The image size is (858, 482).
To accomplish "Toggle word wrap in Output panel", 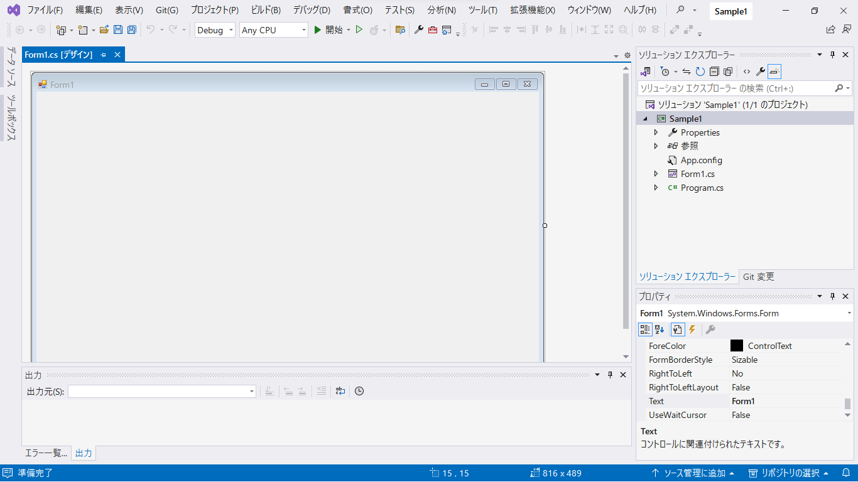I will point(340,391).
